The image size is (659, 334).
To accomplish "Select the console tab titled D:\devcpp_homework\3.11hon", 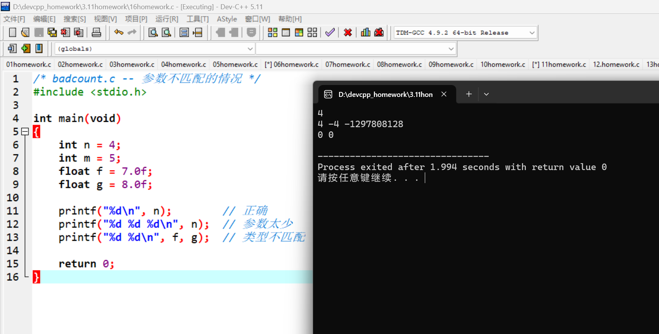I will (x=386, y=95).
